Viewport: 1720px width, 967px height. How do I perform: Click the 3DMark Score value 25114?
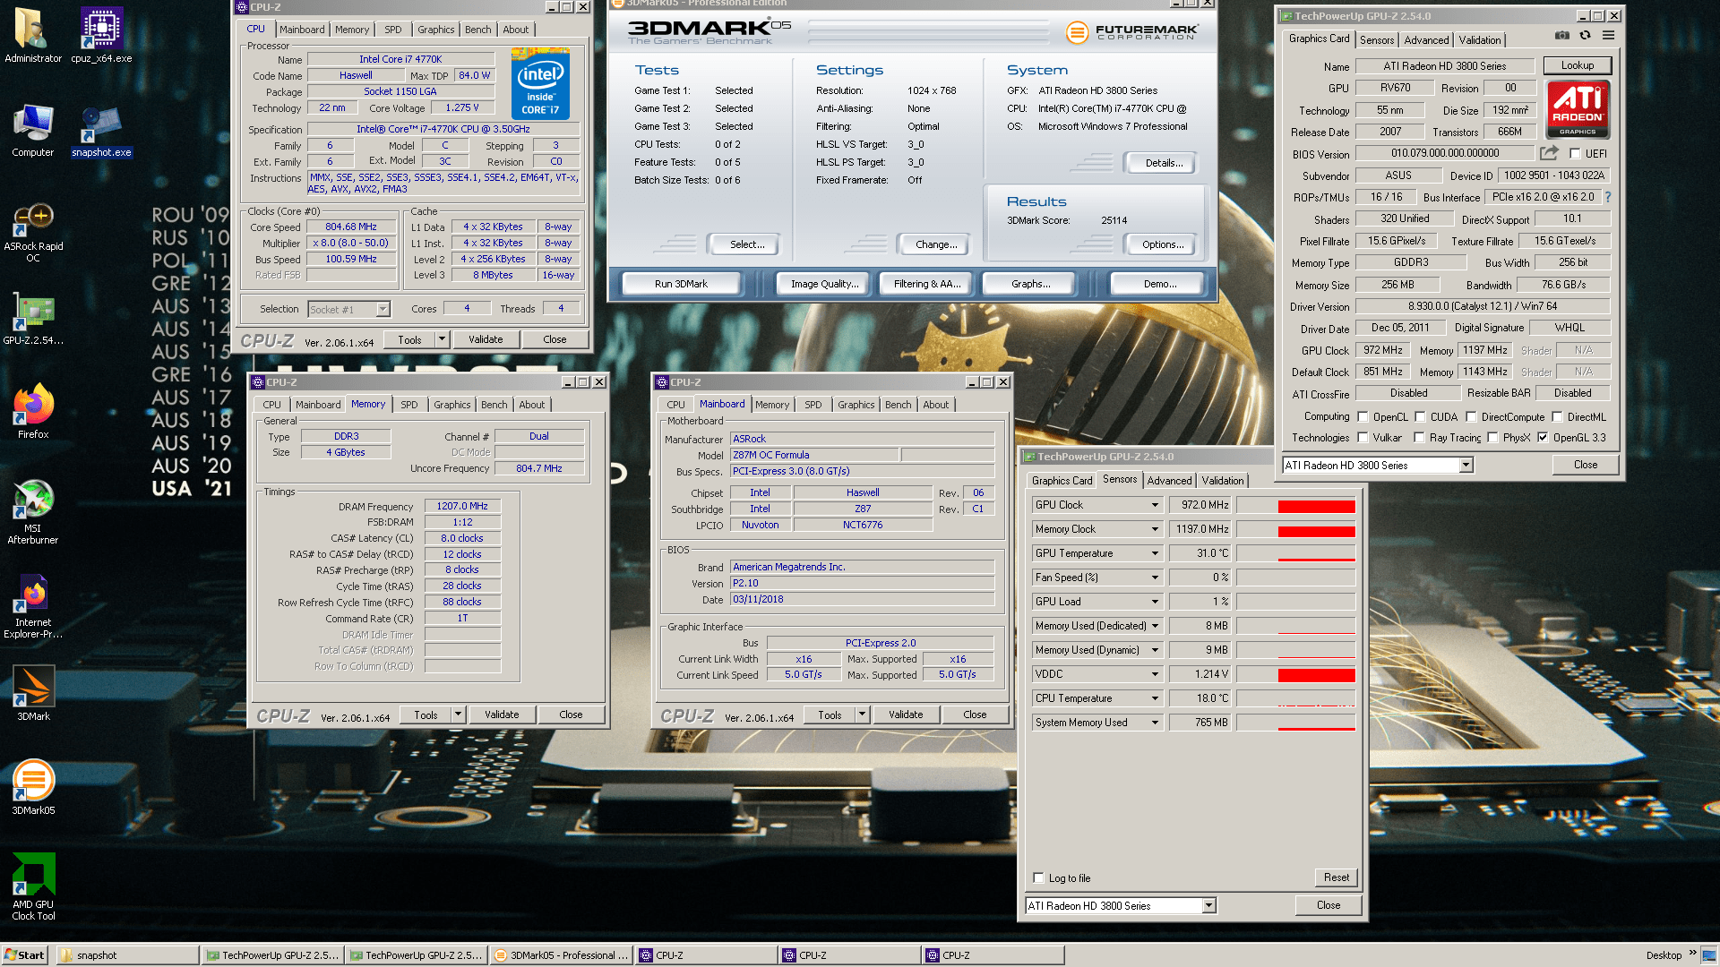(x=1114, y=220)
